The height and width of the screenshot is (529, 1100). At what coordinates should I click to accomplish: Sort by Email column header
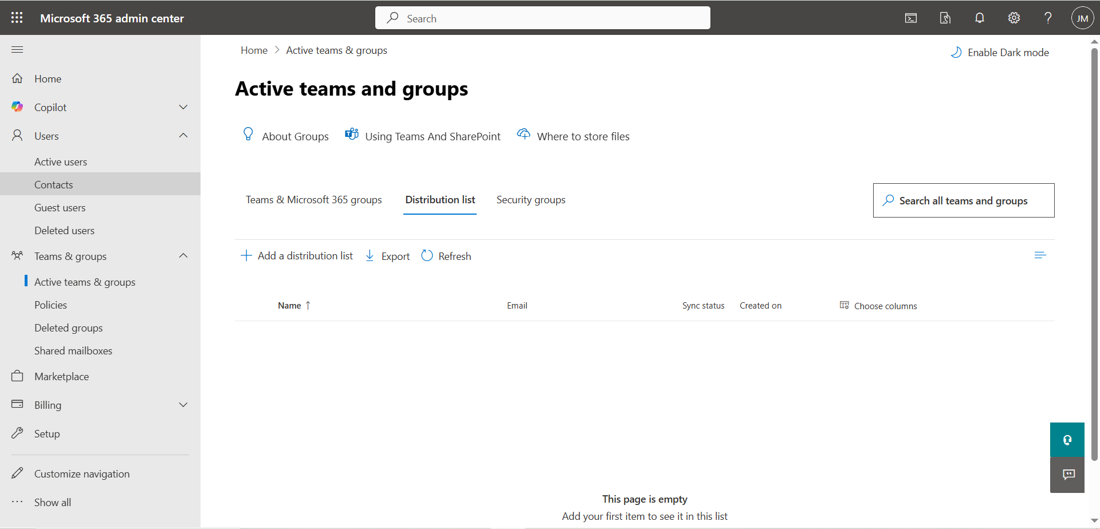[517, 306]
